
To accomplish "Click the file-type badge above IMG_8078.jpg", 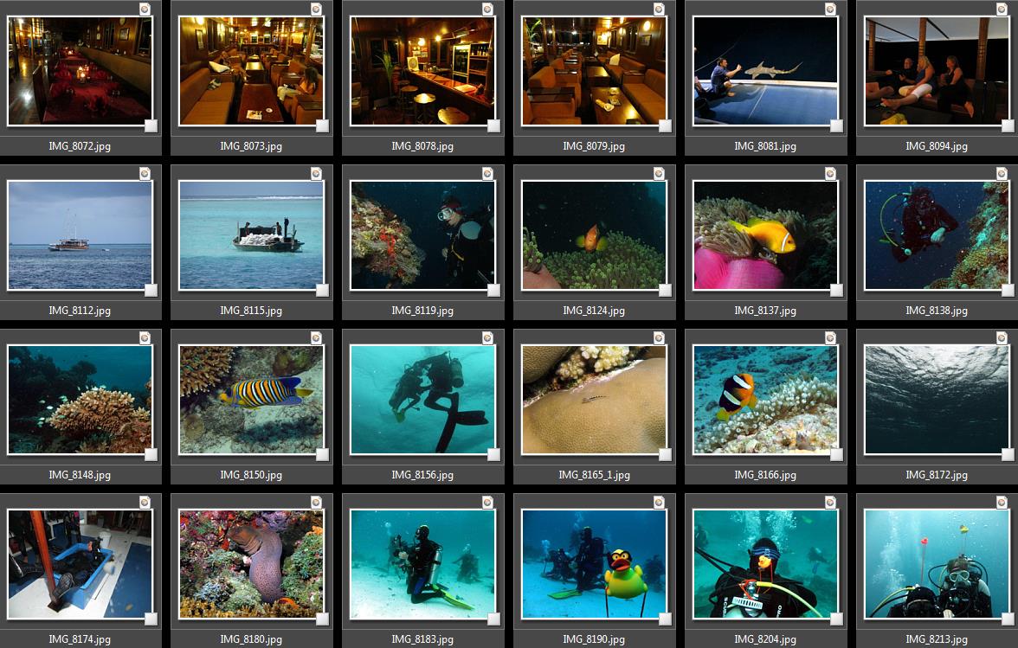I will tap(487, 9).
